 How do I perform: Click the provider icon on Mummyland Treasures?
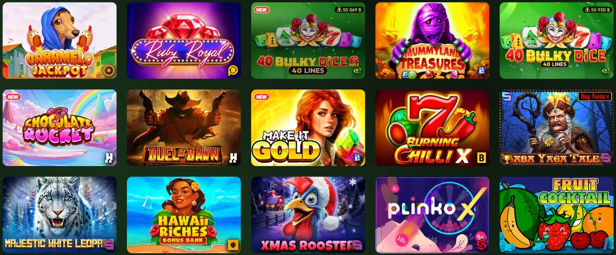pyautogui.click(x=481, y=70)
